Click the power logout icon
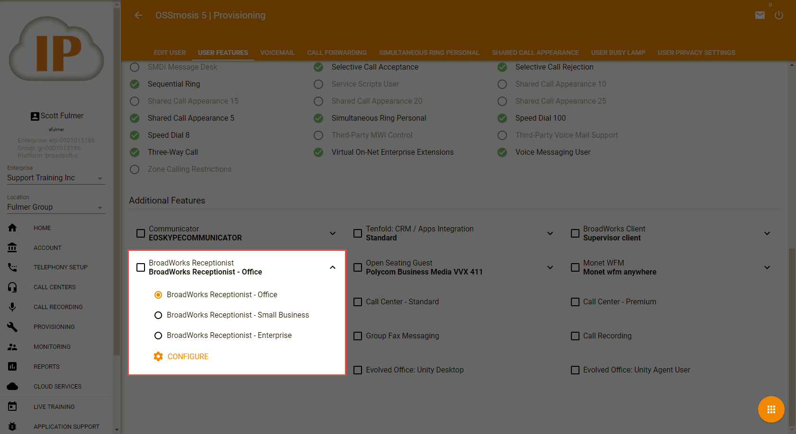 (778, 16)
